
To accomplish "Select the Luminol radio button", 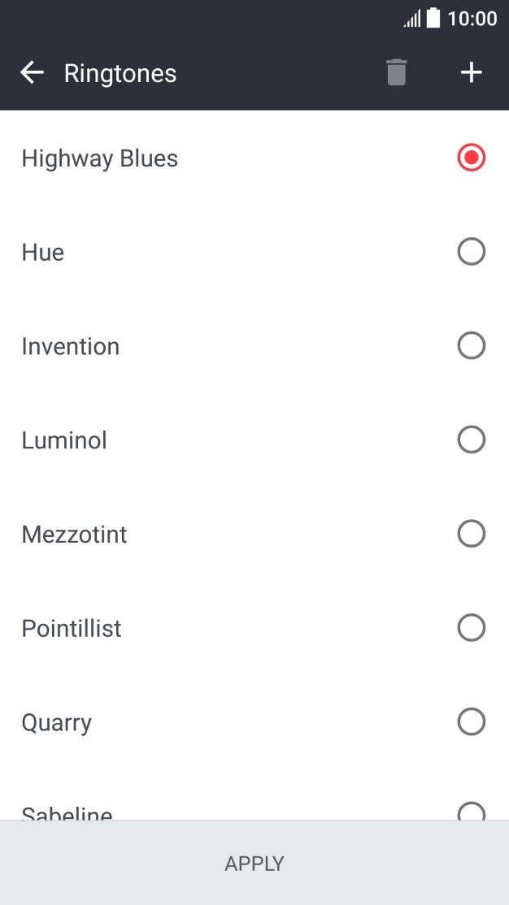I will [472, 440].
